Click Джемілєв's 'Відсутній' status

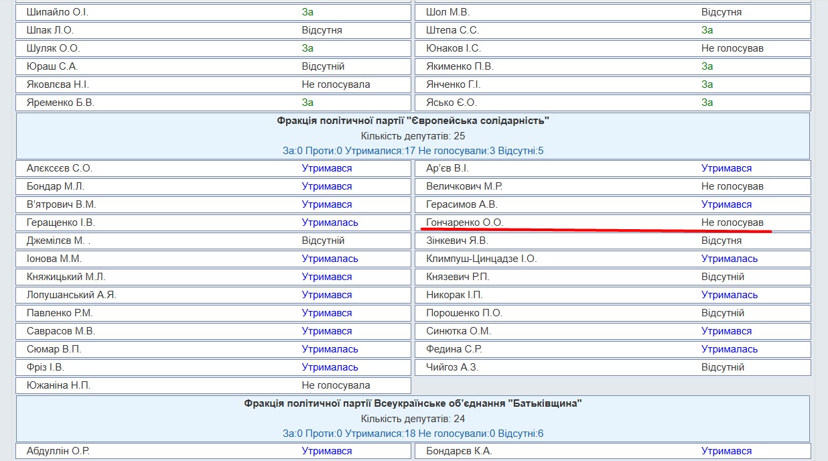[x=323, y=241]
